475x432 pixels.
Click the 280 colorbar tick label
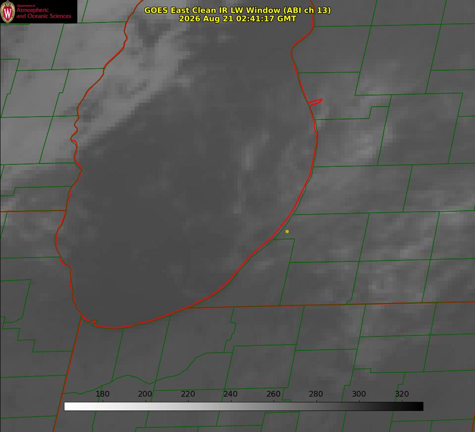[316, 394]
